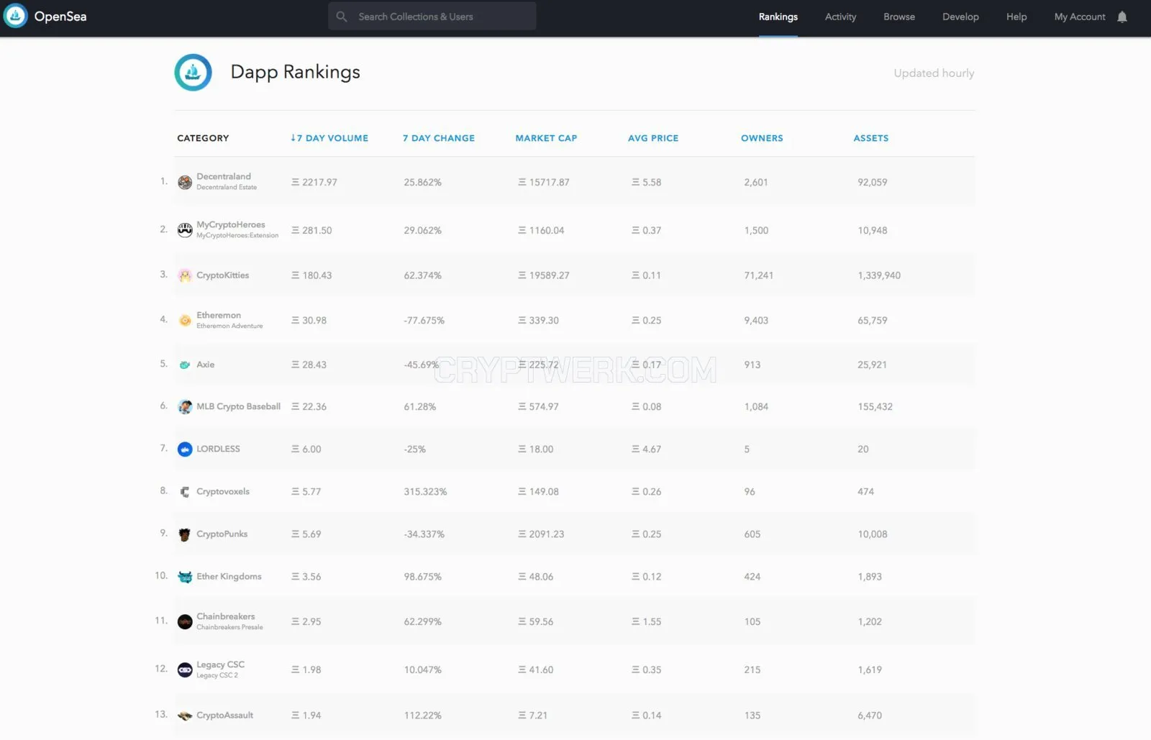Viewport: 1151px width, 740px height.
Task: Select CryptoAssault 112.22% change value
Action: (x=423, y=716)
